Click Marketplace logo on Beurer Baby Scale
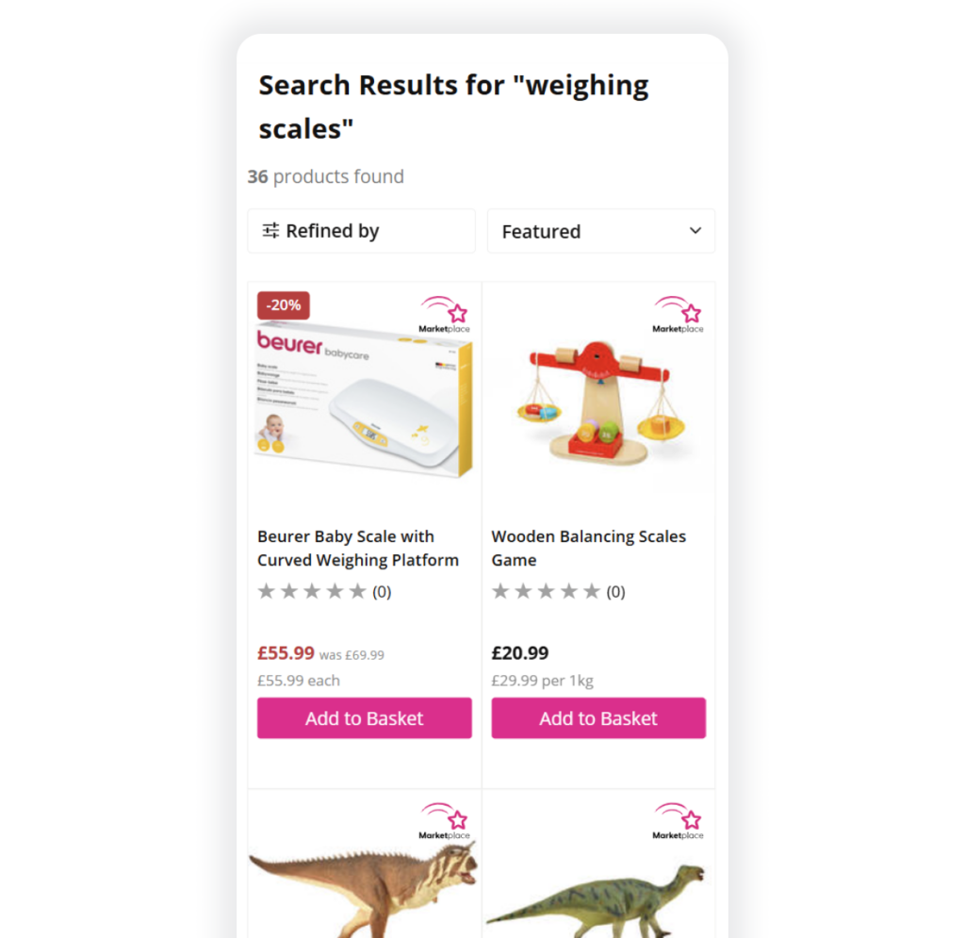965x938 pixels. [445, 315]
